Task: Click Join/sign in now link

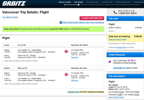Action: pos(121,68)
